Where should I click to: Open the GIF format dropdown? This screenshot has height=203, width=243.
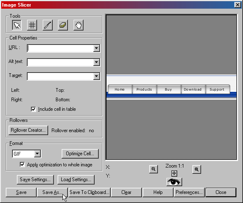tap(37, 154)
